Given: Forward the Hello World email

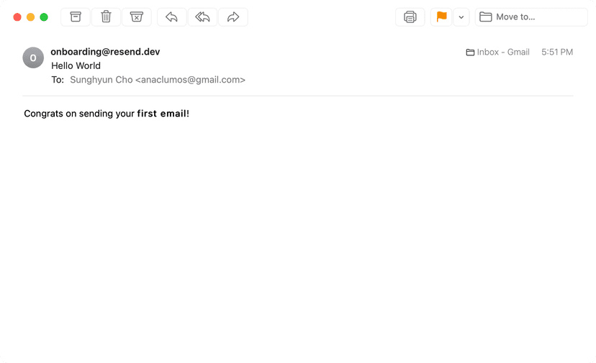Looking at the screenshot, I should tap(233, 17).
